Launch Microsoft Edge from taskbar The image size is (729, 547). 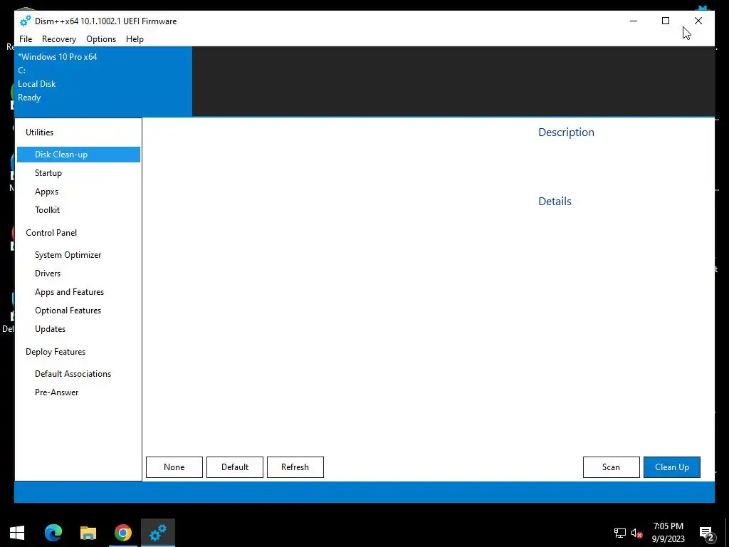(x=53, y=533)
